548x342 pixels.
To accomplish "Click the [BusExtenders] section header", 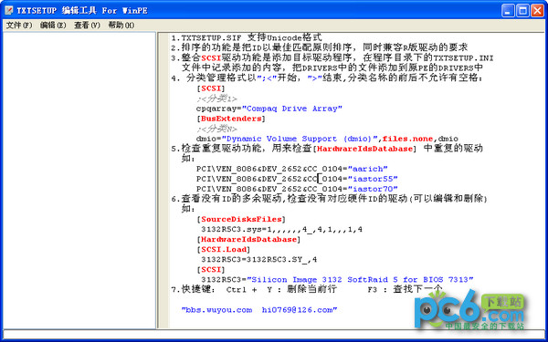I will click(x=231, y=119).
